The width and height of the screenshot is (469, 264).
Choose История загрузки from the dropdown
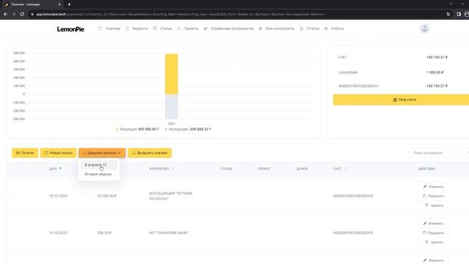[x=97, y=174]
